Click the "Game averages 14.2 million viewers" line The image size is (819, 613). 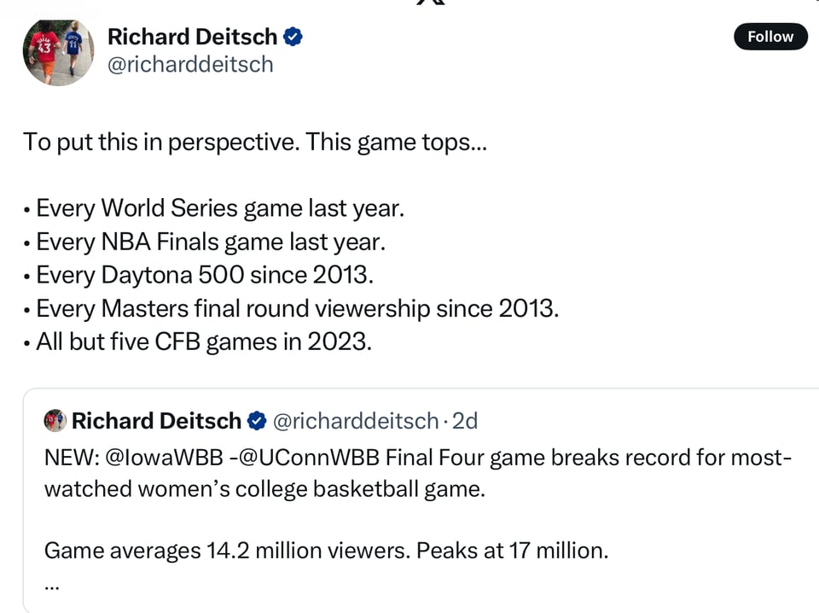(x=326, y=551)
